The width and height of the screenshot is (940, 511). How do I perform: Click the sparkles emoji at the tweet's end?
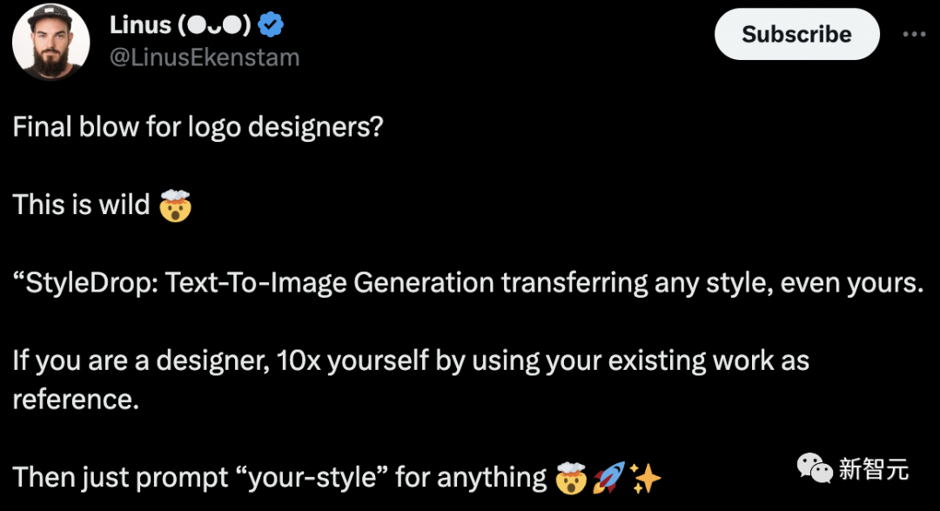[646, 478]
